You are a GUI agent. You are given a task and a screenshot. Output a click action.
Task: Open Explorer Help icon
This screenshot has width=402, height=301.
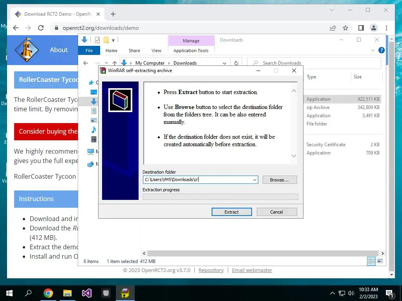coord(382,50)
